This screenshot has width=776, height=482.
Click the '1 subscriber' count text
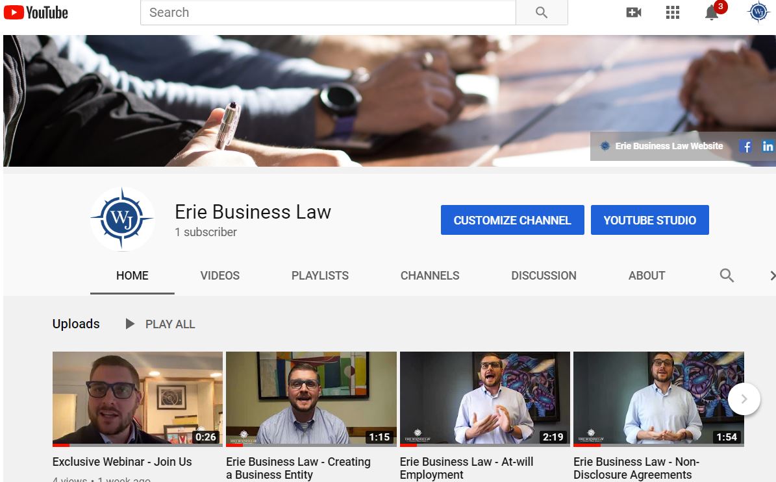click(x=206, y=232)
